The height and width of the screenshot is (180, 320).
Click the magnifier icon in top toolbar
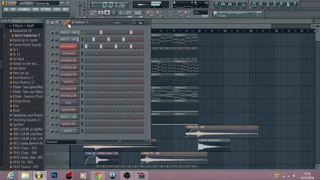[281, 4]
